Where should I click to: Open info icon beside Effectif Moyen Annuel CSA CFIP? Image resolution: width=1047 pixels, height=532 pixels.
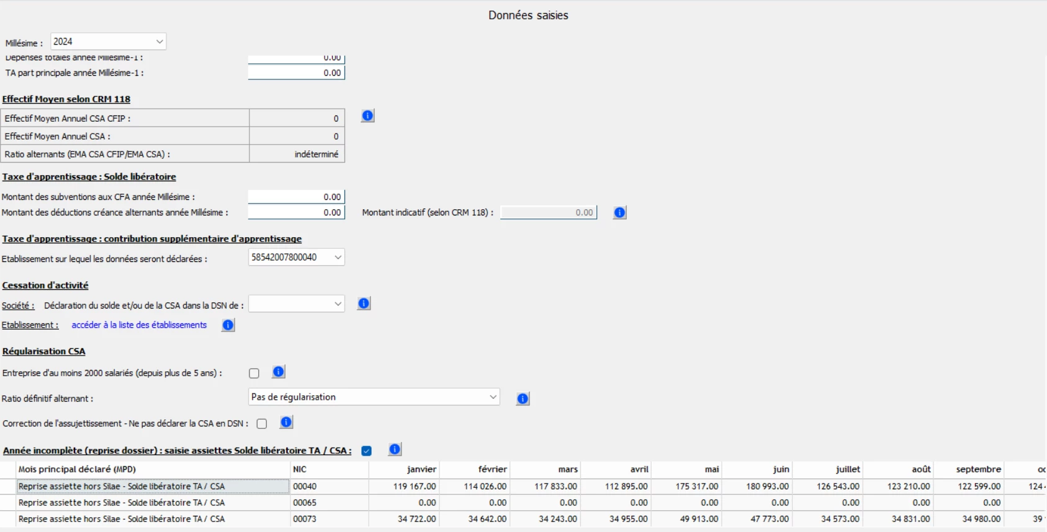tap(367, 116)
